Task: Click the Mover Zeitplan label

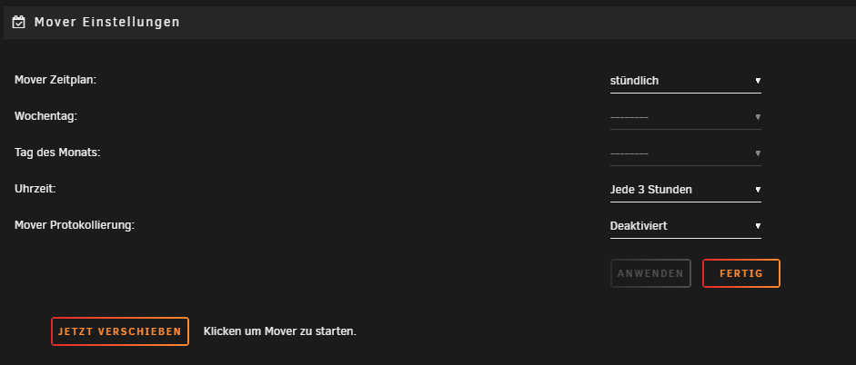Action: pyautogui.click(x=55, y=80)
